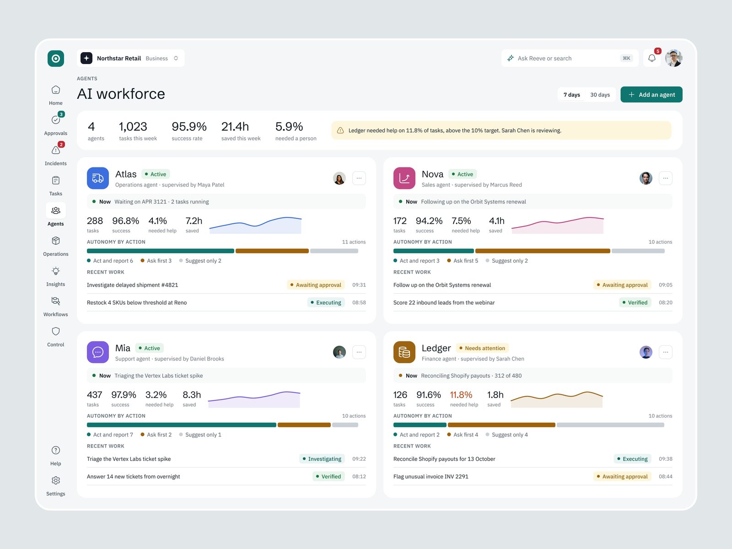Click the Atlas Active status badge
Viewport: 732px width, 549px height.
[156, 174]
